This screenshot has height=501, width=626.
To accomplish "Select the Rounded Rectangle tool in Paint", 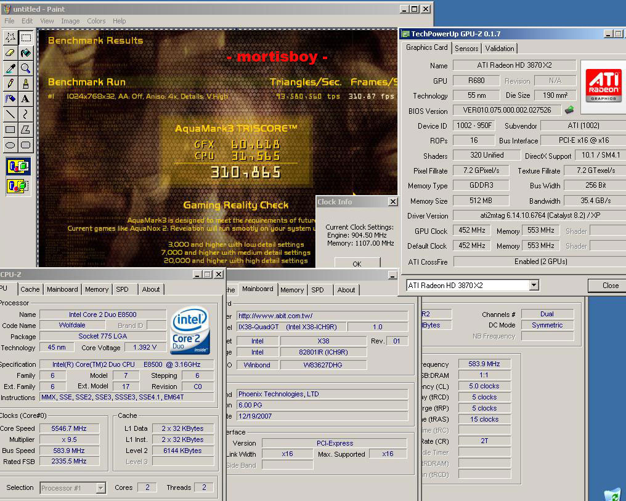I will click(x=26, y=145).
